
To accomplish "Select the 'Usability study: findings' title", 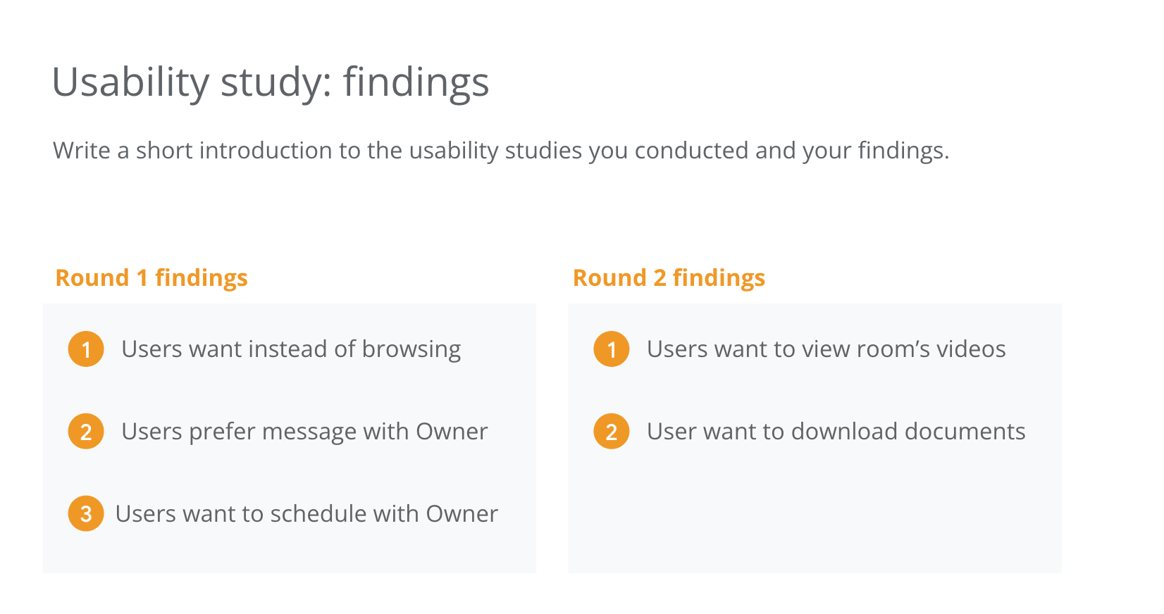I will 271,83.
